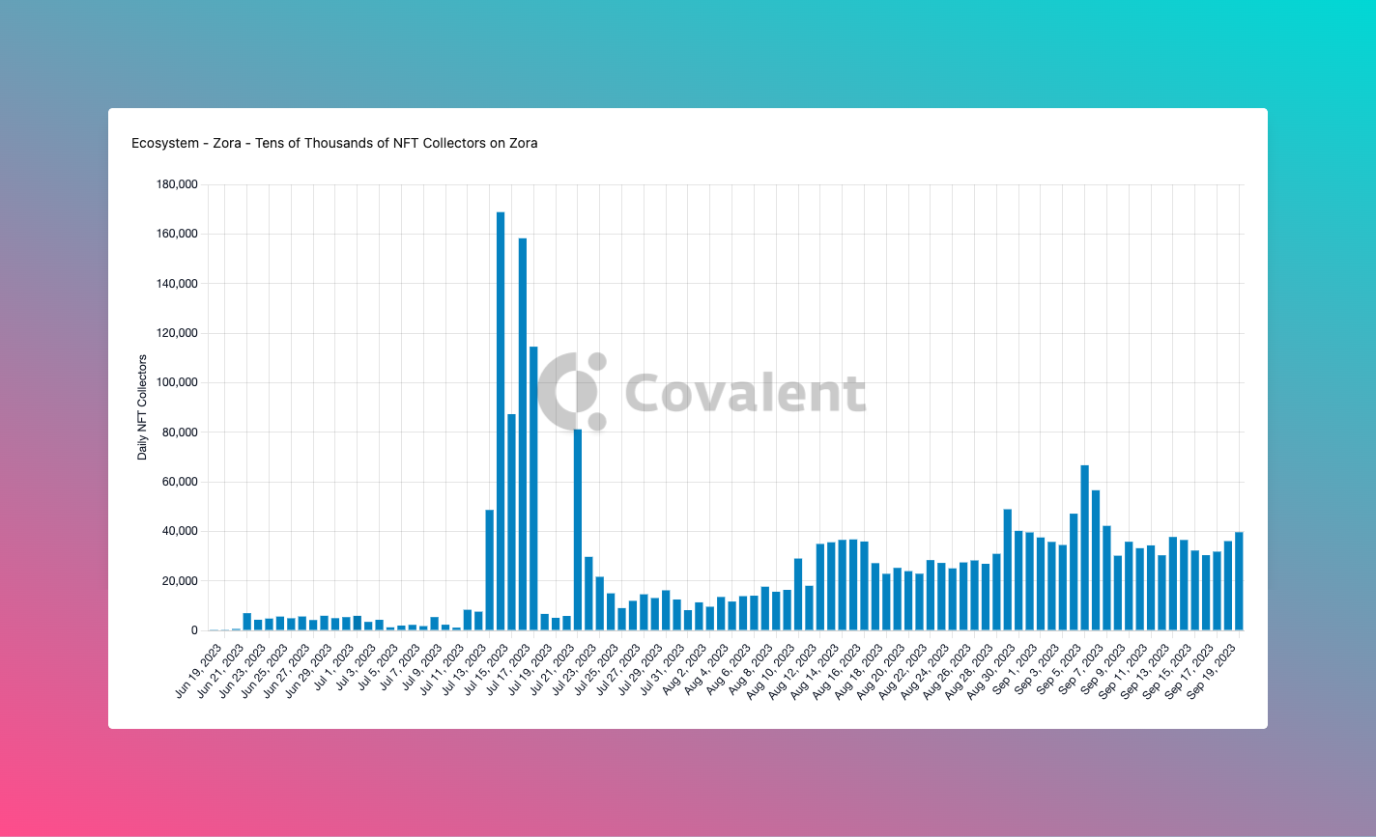The image size is (1376, 837).
Task: Click the 140,000 y-axis tick label
Action: (x=177, y=284)
